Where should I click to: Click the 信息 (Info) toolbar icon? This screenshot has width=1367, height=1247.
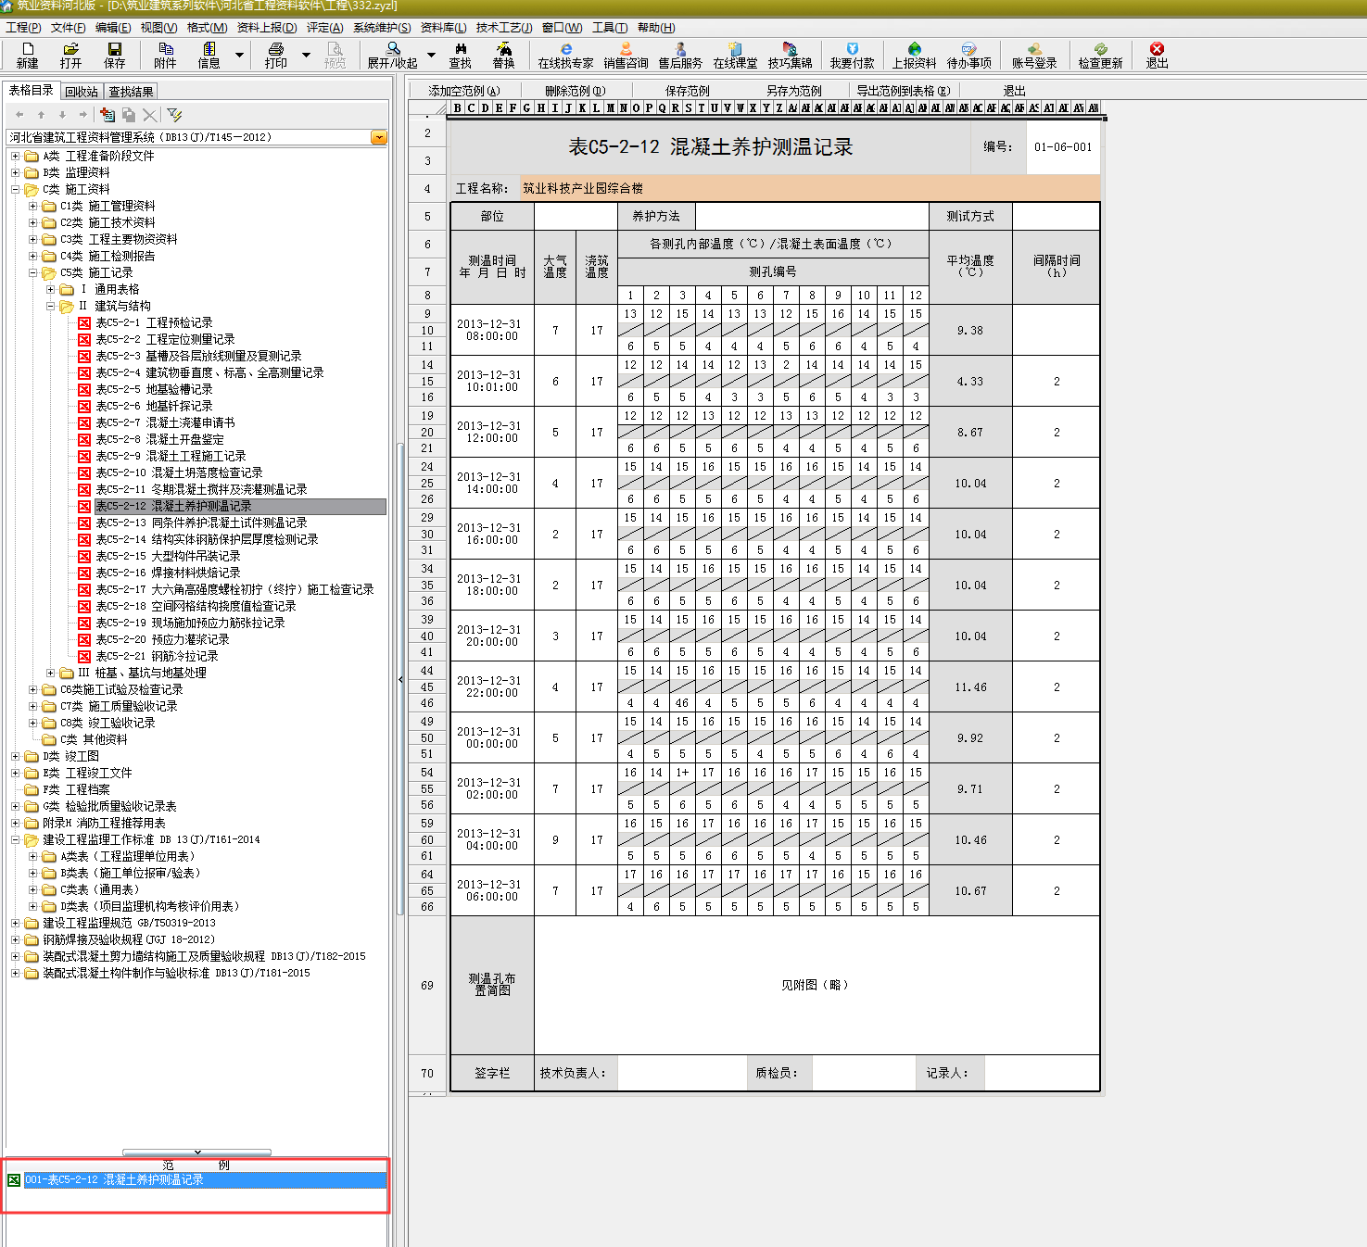[209, 56]
